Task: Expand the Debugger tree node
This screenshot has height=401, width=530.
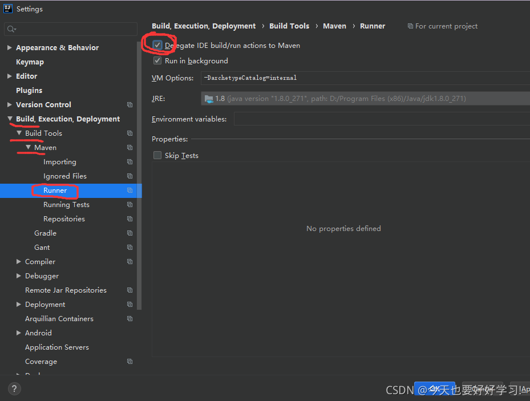Action: tap(19, 276)
